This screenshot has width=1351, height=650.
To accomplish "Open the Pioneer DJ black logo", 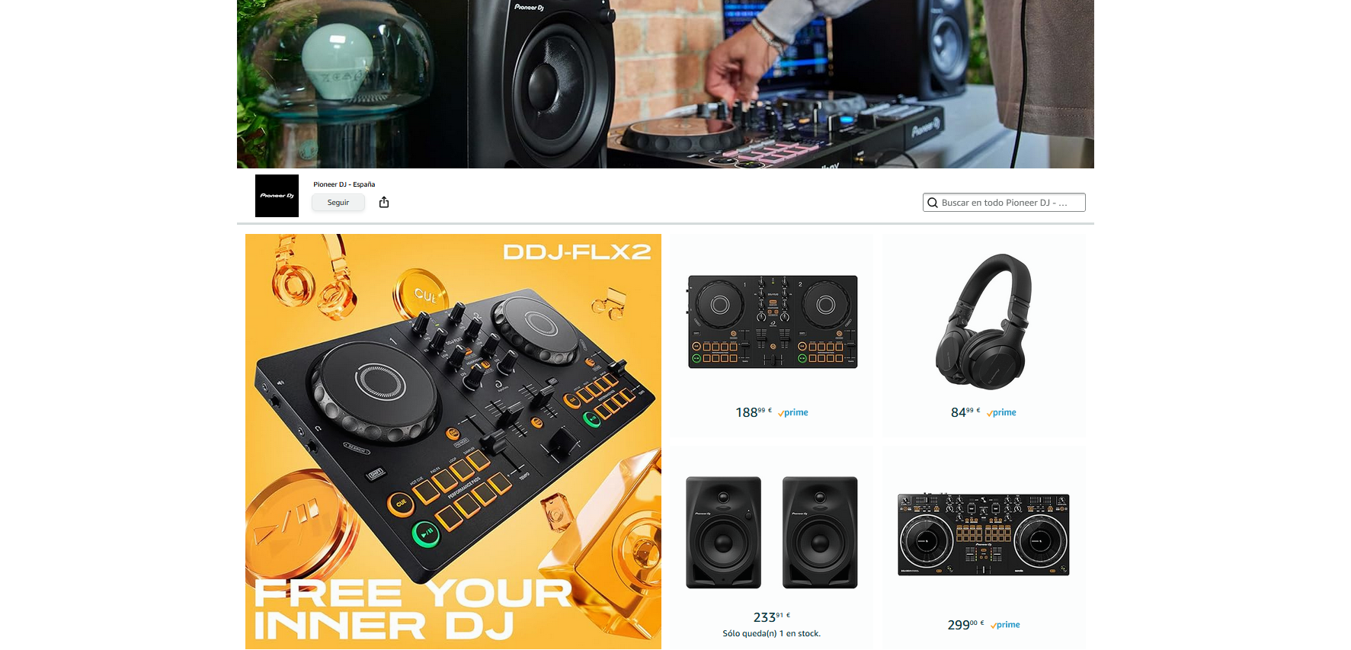I will pyautogui.click(x=277, y=196).
